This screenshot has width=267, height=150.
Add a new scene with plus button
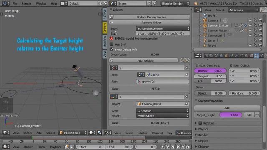tap(149, 3)
